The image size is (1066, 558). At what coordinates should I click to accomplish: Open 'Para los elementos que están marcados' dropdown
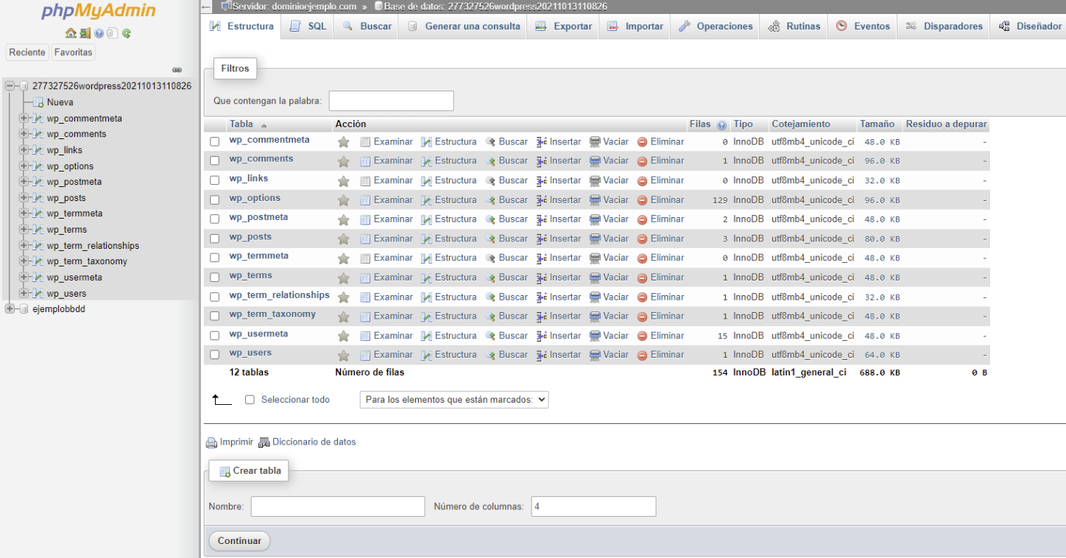(x=454, y=400)
